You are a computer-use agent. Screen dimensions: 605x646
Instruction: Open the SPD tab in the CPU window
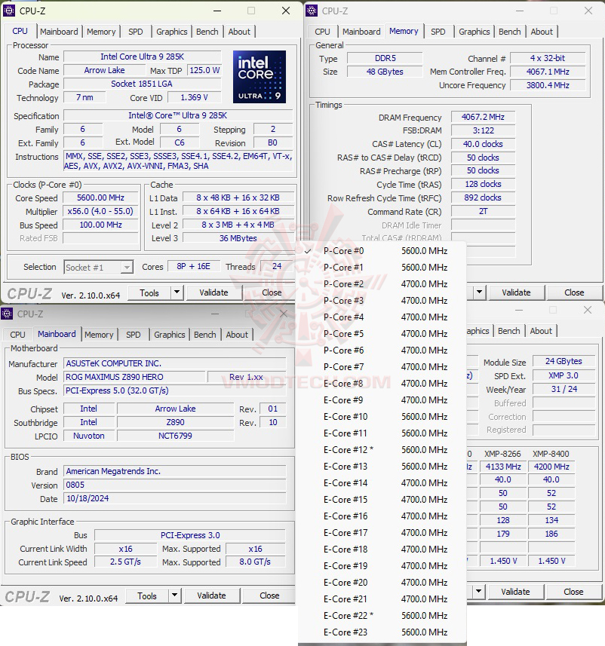coord(135,32)
